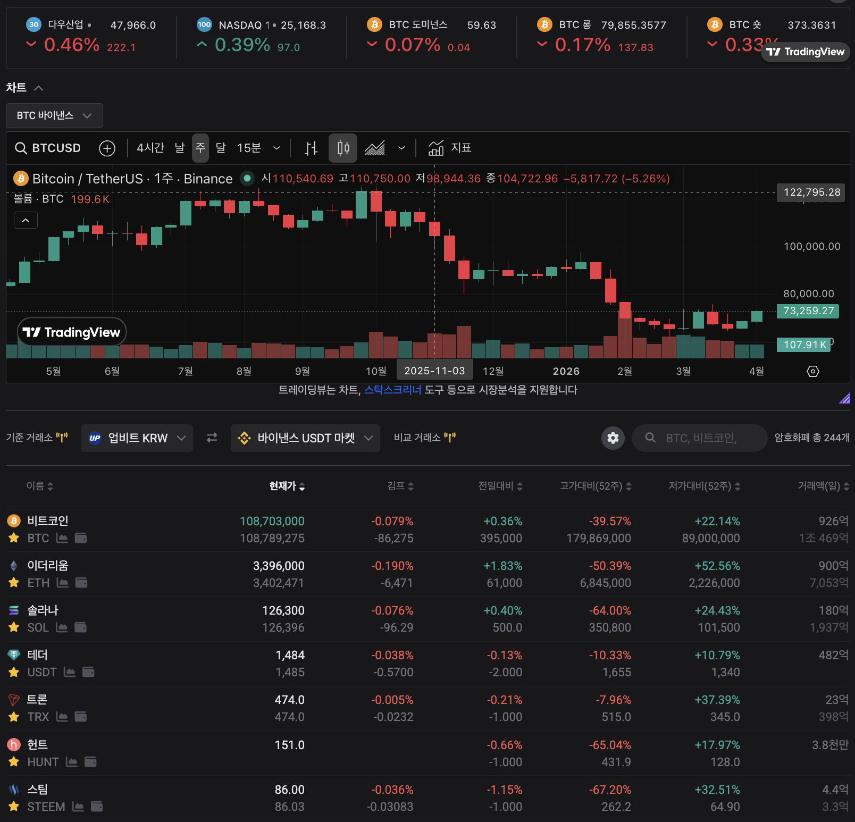Select the 주 weekly timeframe
This screenshot has width=855, height=822.
click(200, 148)
